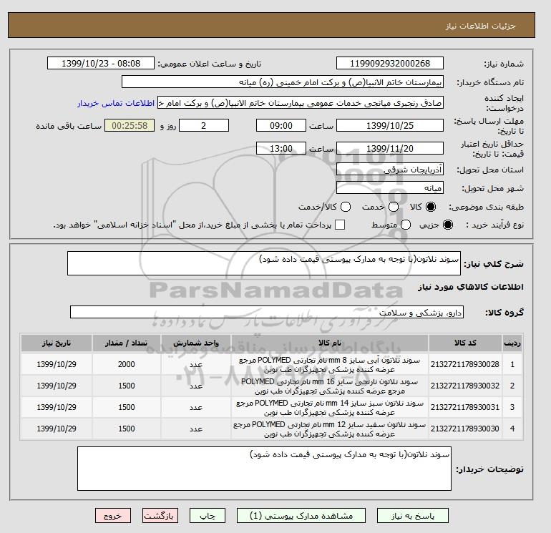551x533 pixels.
Task: Click the واحد شمارش column header
Action: click(x=196, y=343)
